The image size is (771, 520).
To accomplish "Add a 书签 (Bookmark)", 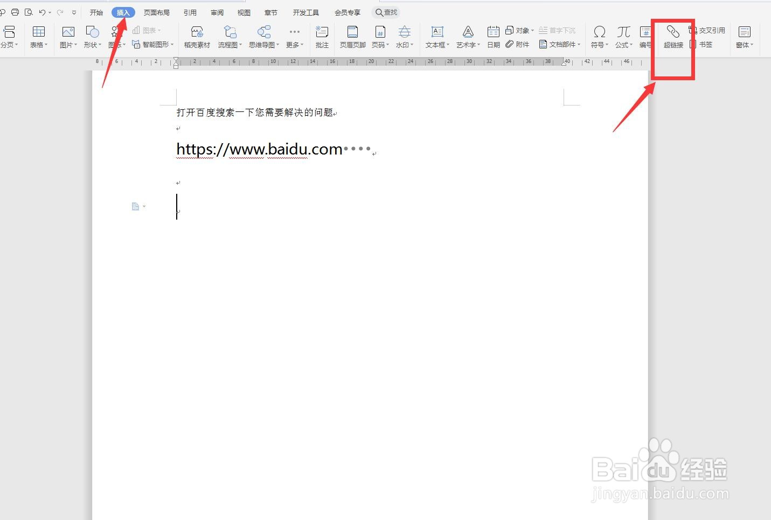I will (x=706, y=44).
